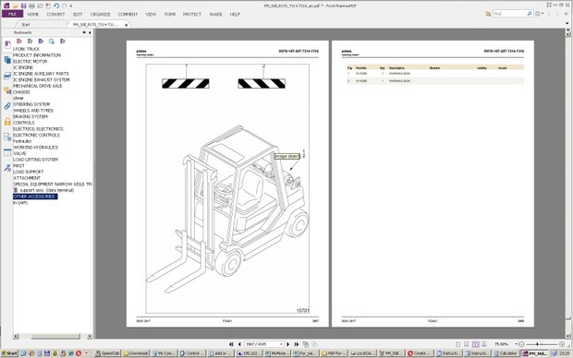Screen dimensions: 573x358
Task: Select OTHER ACCESSORIES bookmark
Action: click(35, 197)
